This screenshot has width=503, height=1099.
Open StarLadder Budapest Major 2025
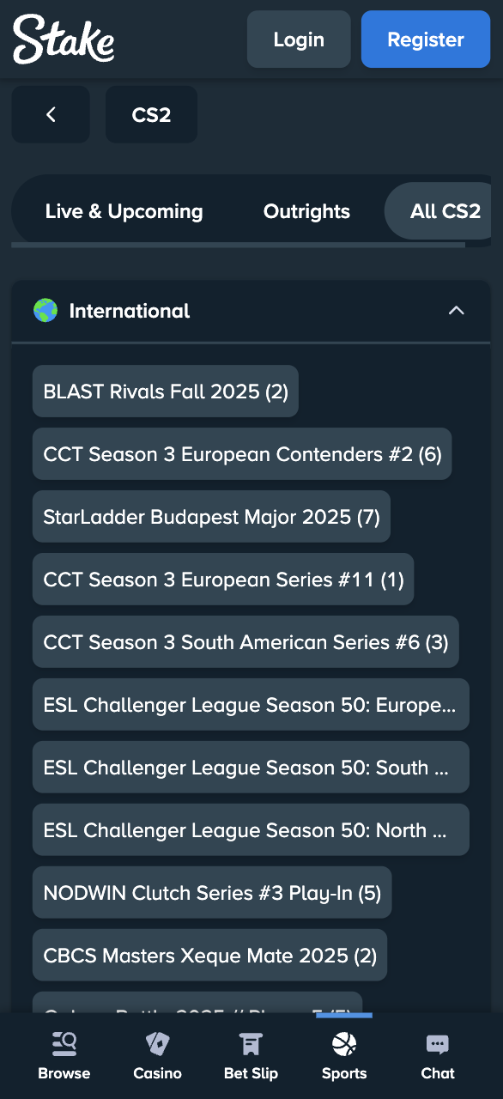211,517
